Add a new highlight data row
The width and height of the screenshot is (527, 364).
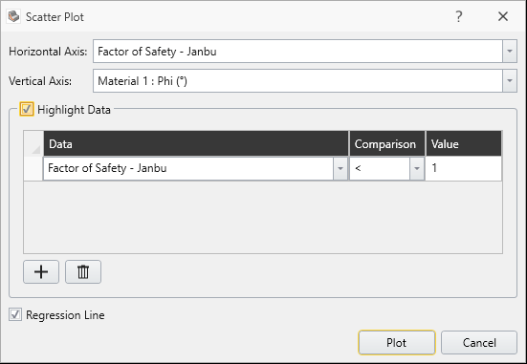[41, 271]
